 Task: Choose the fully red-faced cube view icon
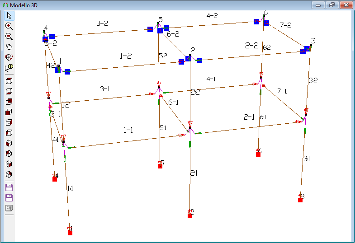click(9, 112)
